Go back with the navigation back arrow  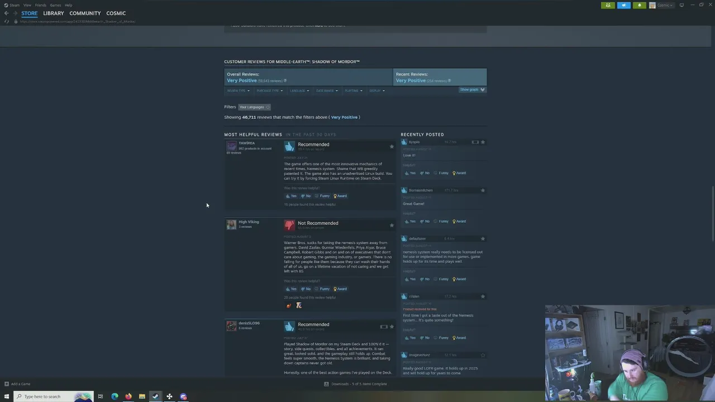coord(6,13)
